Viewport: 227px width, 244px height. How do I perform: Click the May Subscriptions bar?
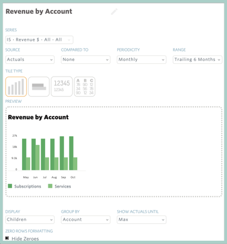(24, 154)
